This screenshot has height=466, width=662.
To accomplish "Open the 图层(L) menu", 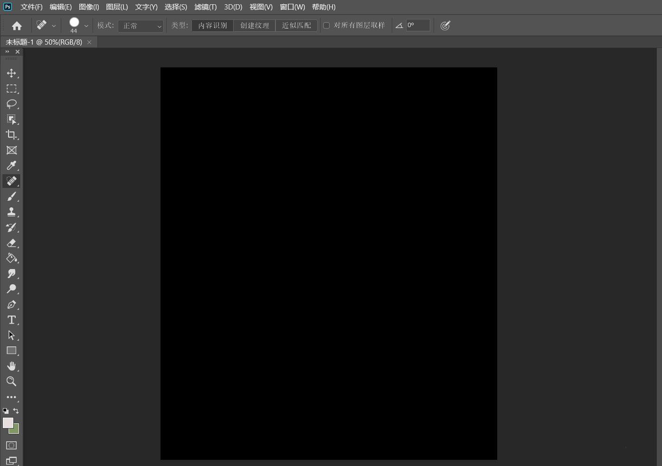I will tap(117, 7).
